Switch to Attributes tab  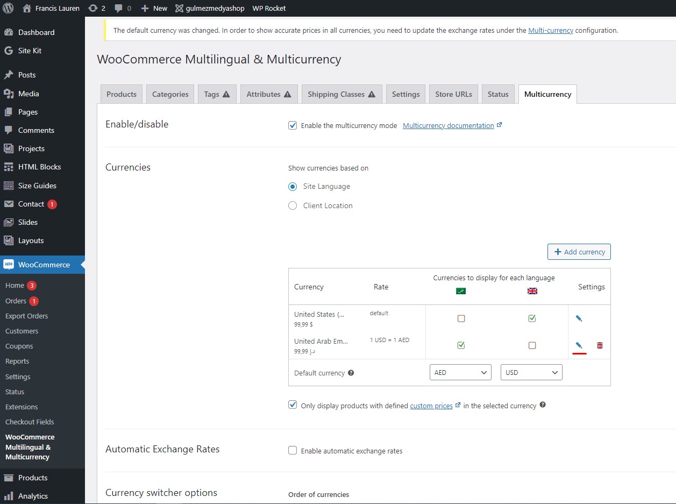point(269,94)
